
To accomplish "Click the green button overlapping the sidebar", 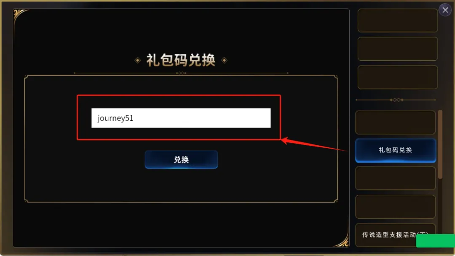I will [x=435, y=241].
